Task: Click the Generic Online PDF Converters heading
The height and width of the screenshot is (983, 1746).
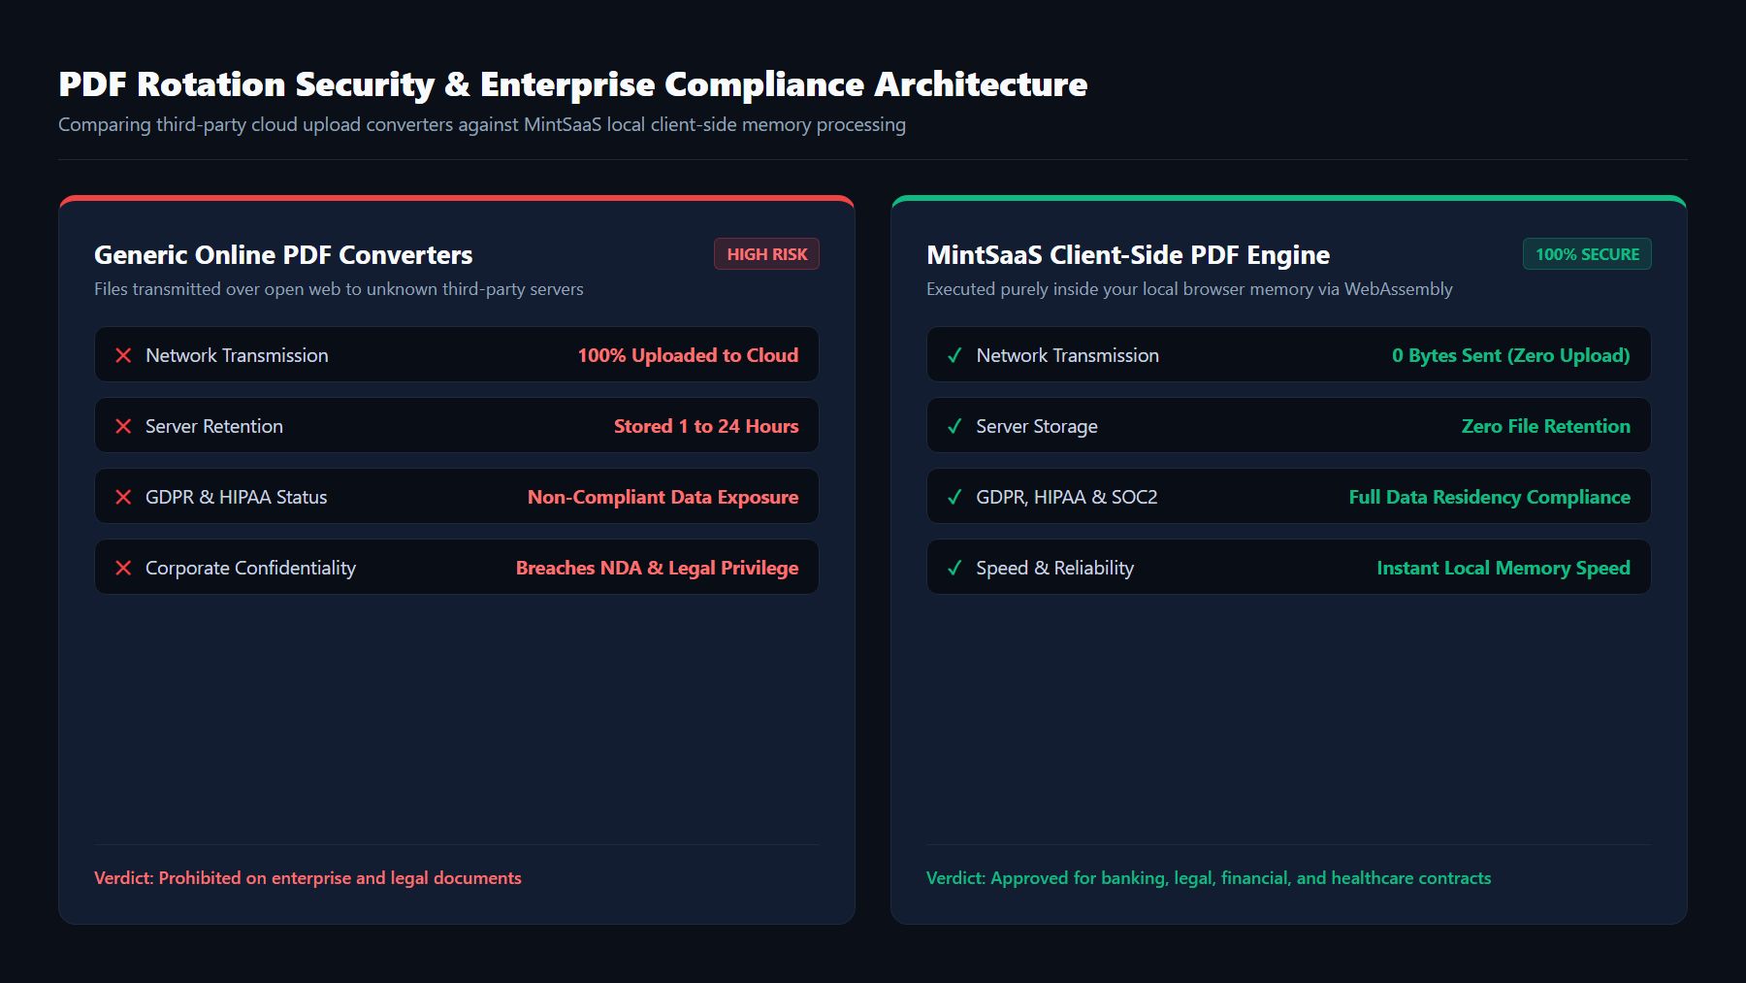Action: [x=283, y=255]
